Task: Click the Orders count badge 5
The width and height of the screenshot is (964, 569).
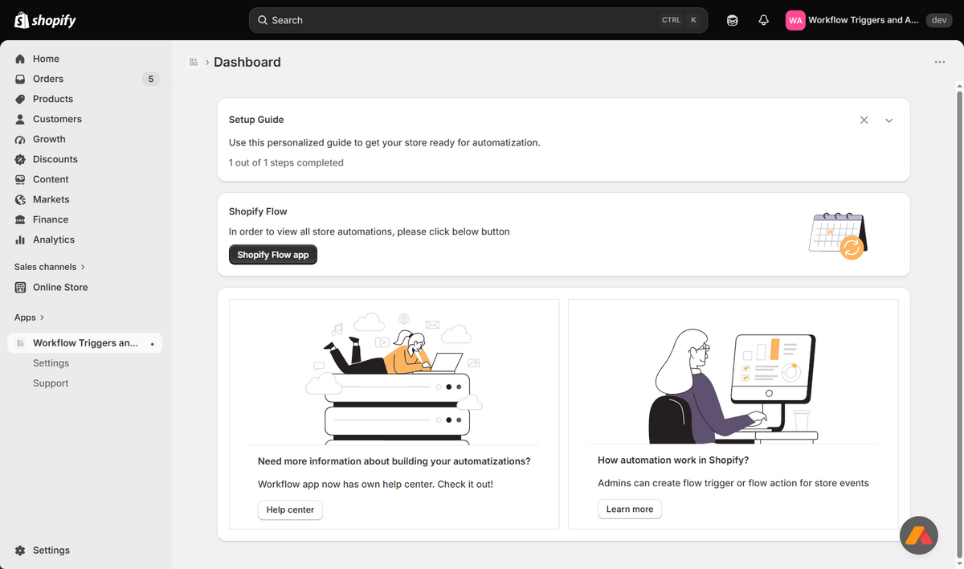Action: [150, 79]
